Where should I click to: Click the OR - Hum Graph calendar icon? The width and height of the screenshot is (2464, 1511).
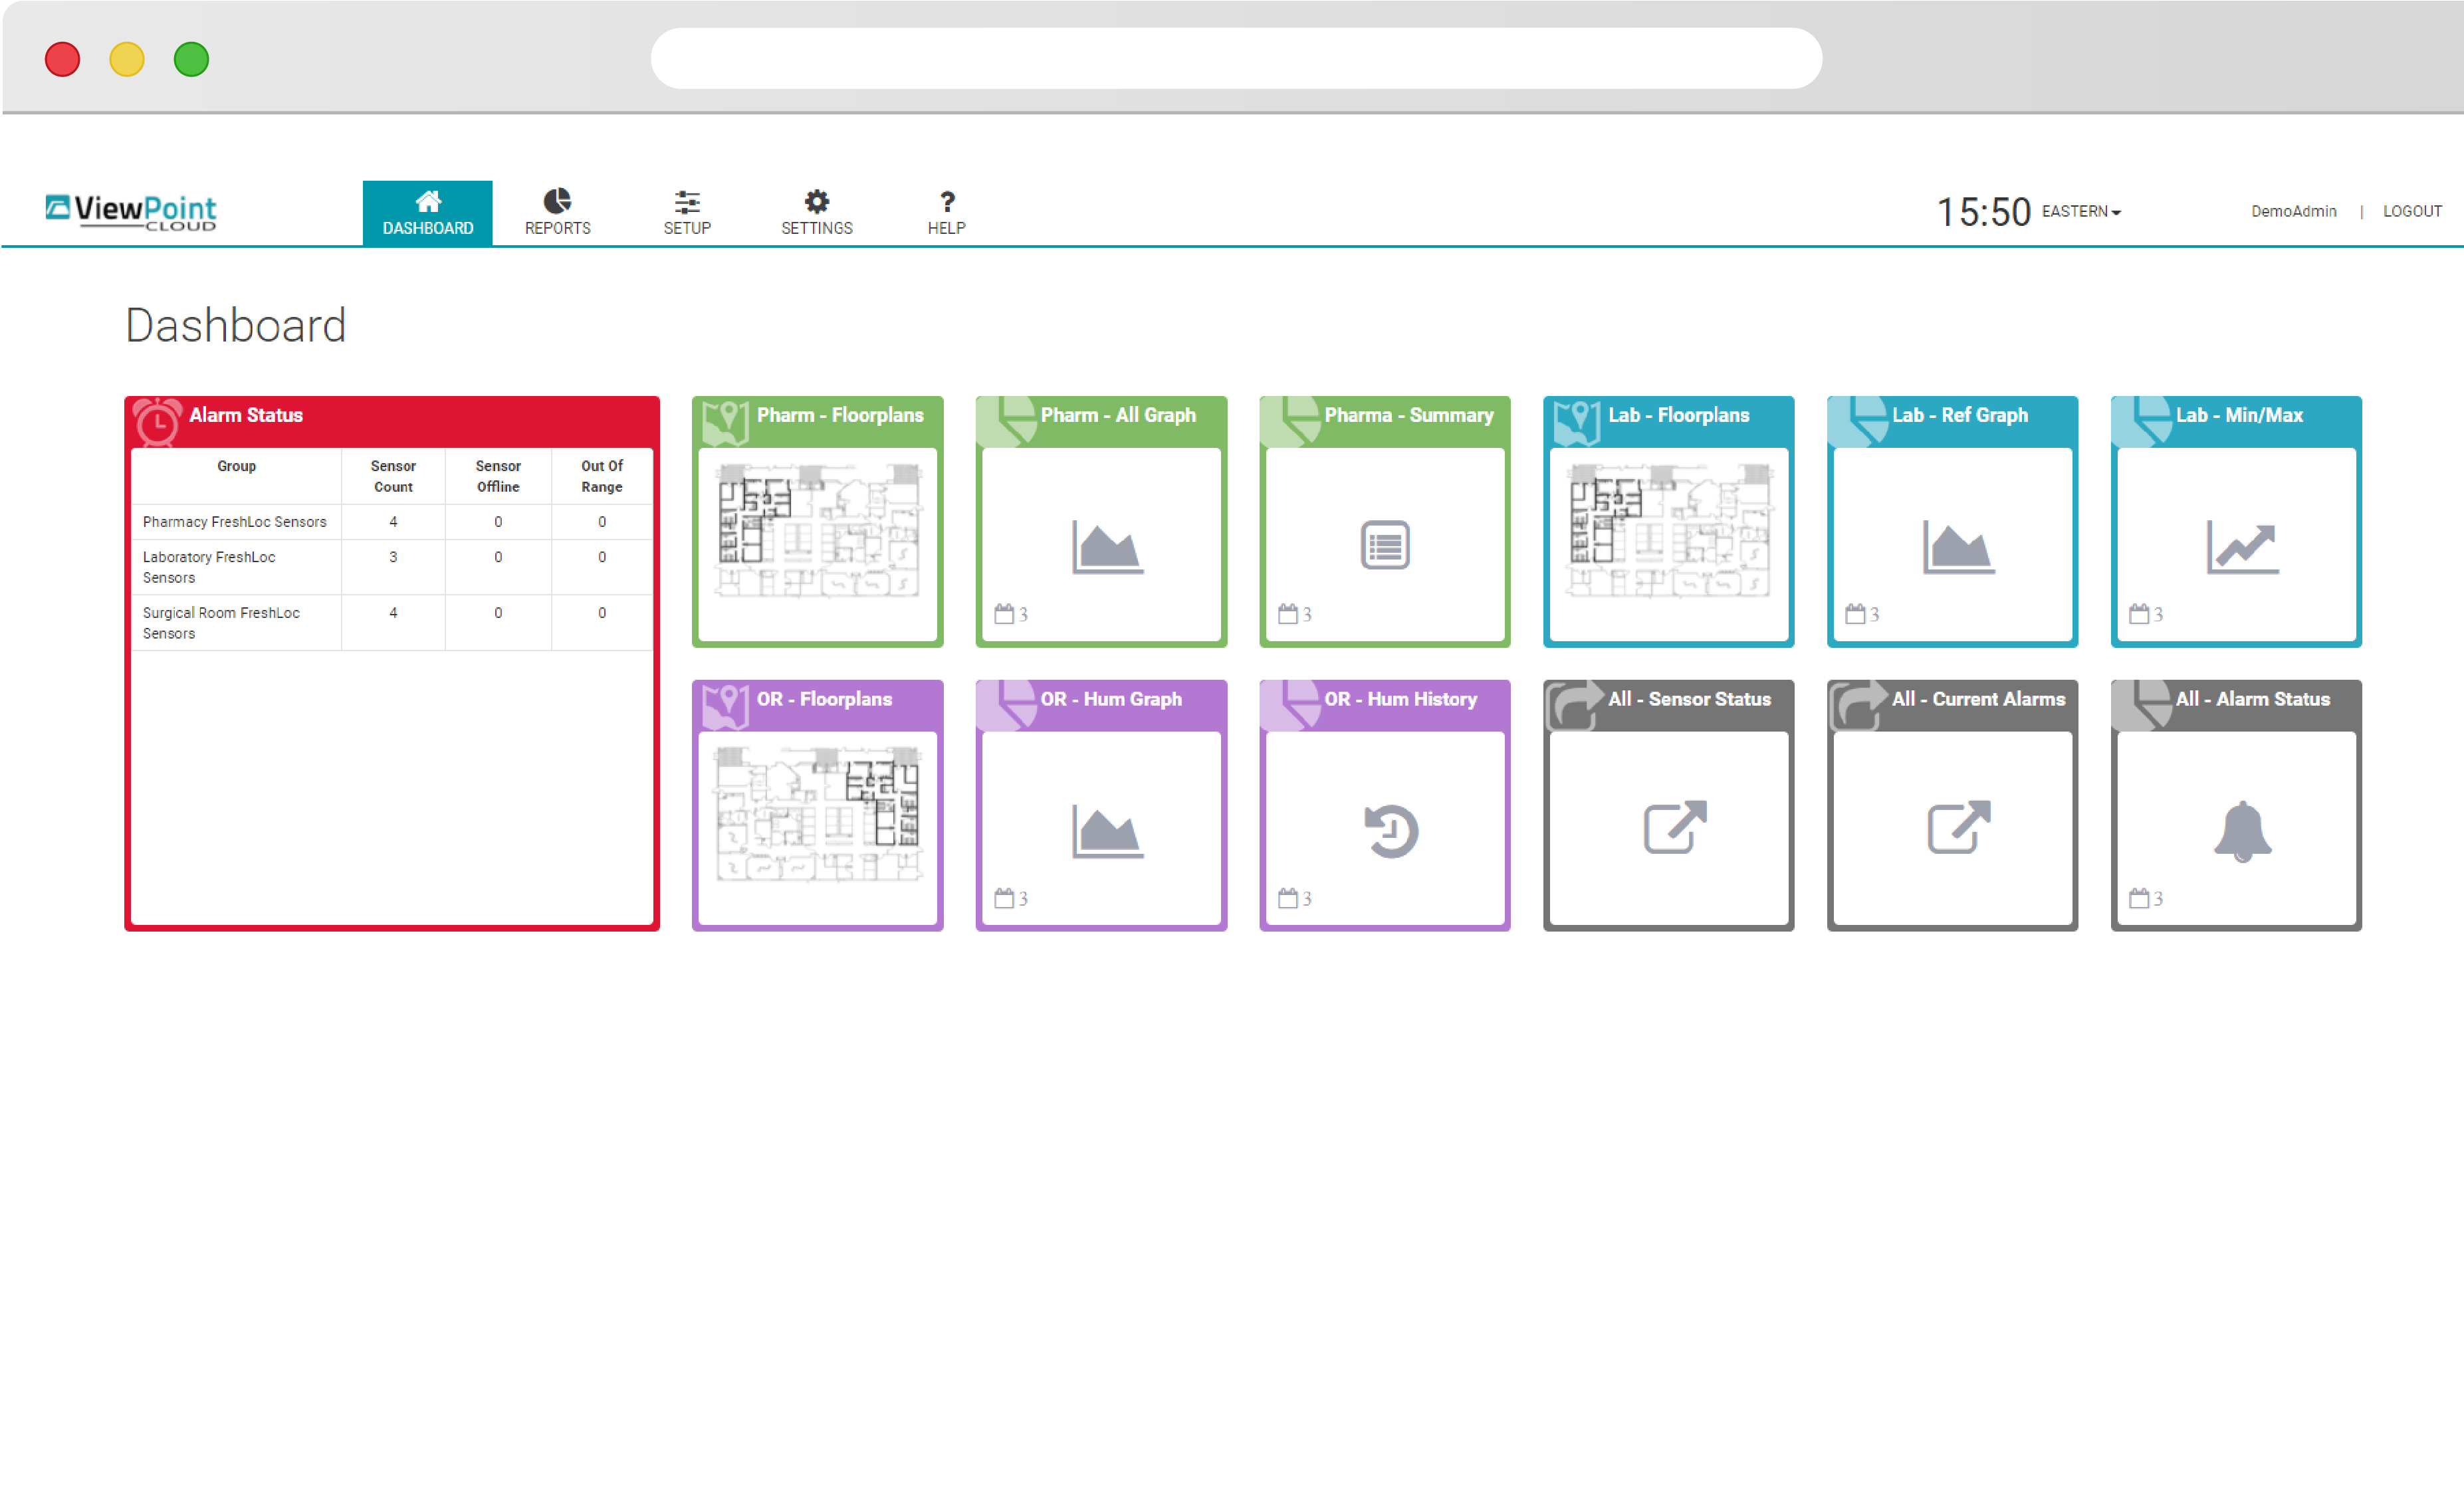pos(1004,898)
